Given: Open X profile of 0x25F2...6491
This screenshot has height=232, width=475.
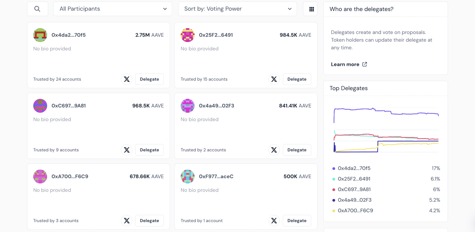Looking at the screenshot, I should [274, 79].
